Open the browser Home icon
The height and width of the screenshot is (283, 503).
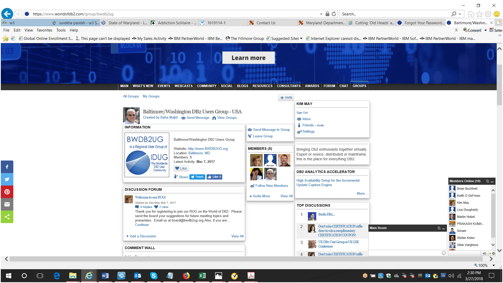click(x=471, y=14)
